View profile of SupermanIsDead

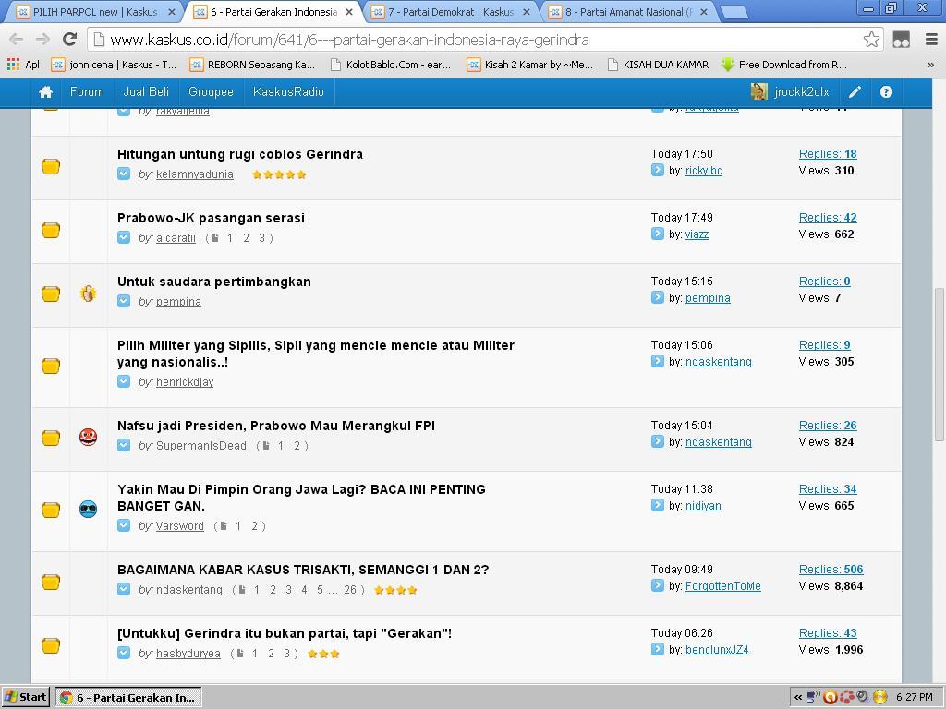click(x=200, y=446)
